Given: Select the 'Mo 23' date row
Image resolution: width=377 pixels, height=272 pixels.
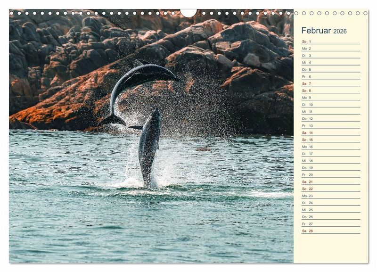Looking at the screenshot, I should [331, 196].
